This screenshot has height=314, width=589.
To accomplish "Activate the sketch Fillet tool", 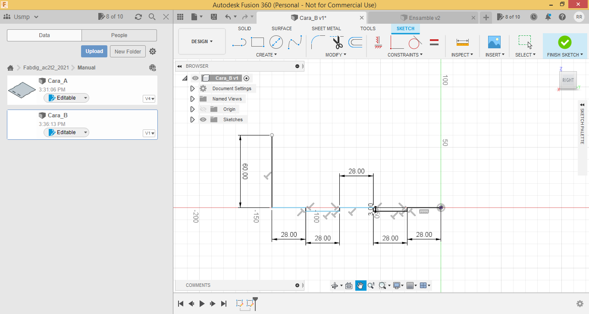I will tap(318, 42).
